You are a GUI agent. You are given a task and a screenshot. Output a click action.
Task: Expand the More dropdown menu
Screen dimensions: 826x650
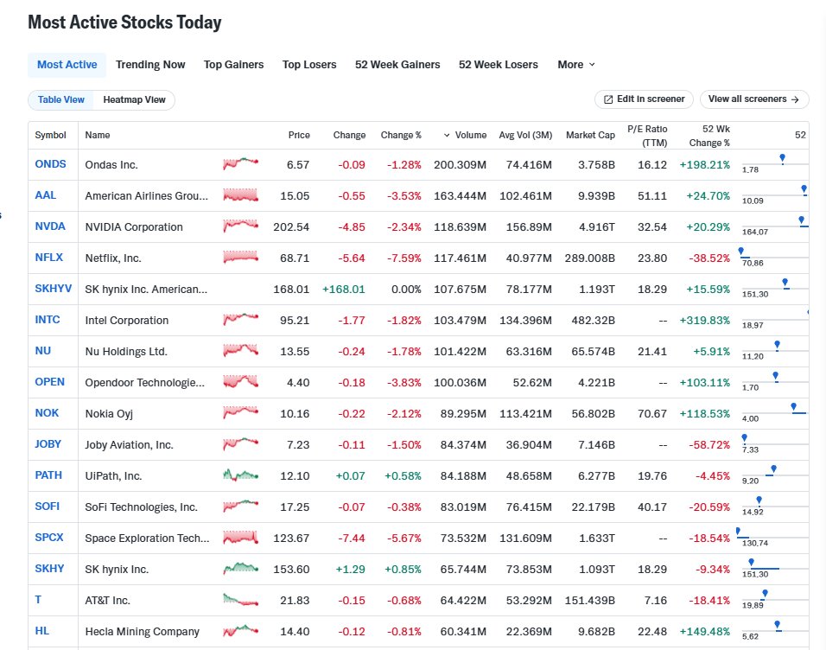coord(576,65)
